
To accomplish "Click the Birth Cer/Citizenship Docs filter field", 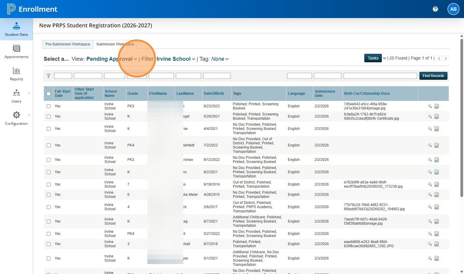I will pos(380,76).
